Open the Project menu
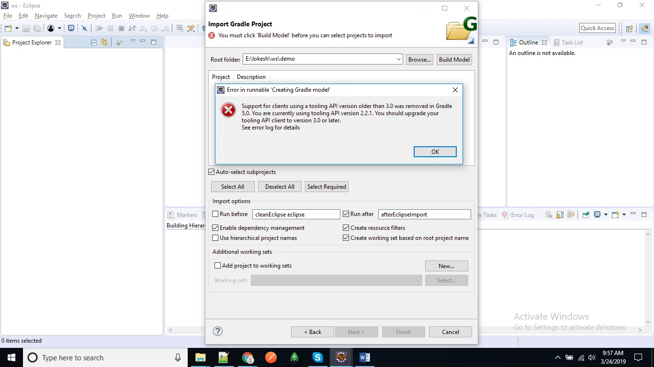654x367 pixels. point(96,16)
